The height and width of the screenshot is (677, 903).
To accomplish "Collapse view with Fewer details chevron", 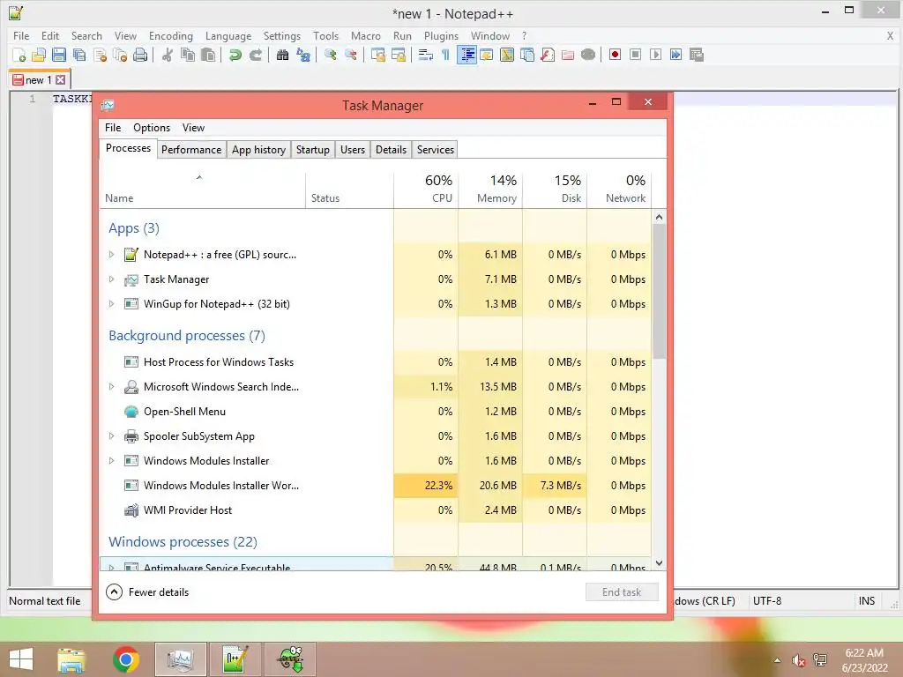I will 115,591.
